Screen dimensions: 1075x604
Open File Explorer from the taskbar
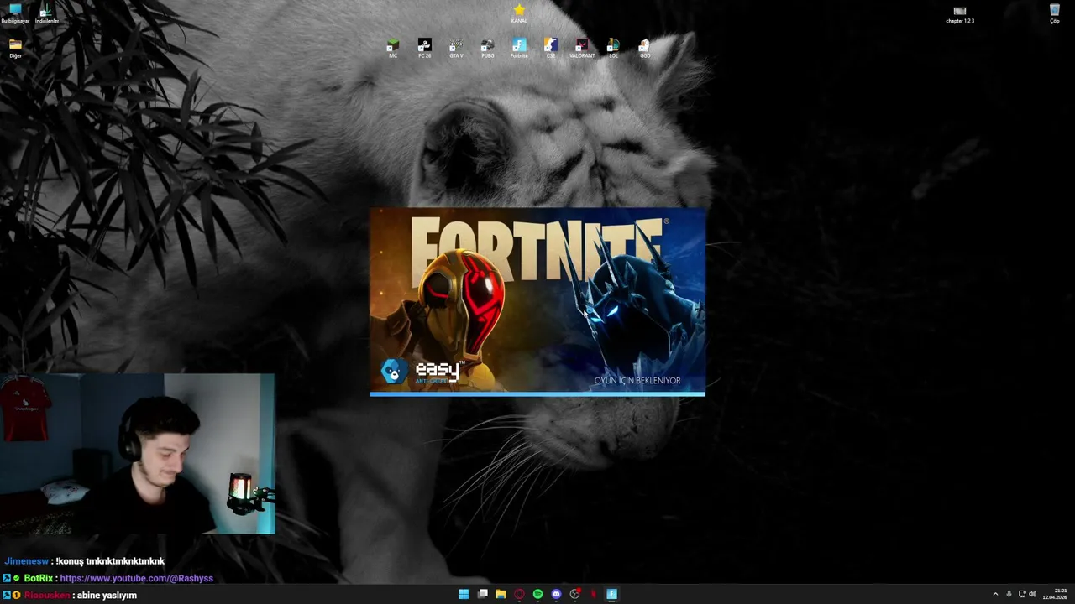(x=501, y=594)
